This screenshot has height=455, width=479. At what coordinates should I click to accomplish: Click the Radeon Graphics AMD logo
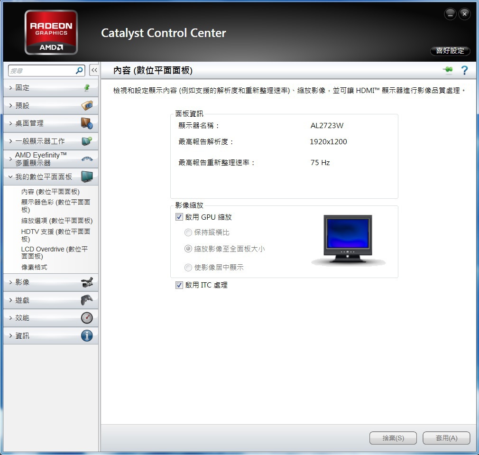(x=51, y=32)
